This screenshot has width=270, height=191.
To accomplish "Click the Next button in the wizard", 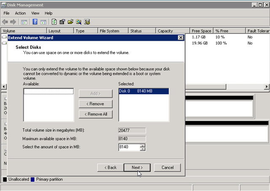I will (x=137, y=167).
